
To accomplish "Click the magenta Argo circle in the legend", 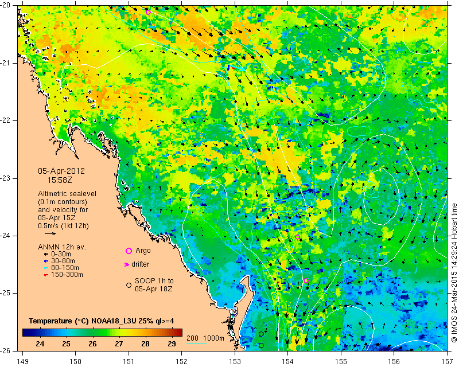I will 129,251.
